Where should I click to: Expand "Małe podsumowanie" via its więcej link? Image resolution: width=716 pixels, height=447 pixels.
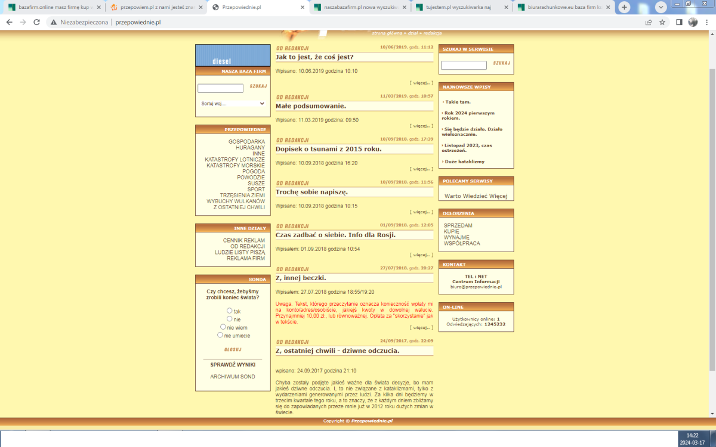pos(421,126)
